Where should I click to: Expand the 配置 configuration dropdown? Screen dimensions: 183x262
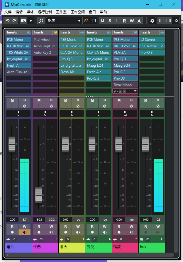tap(79, 21)
